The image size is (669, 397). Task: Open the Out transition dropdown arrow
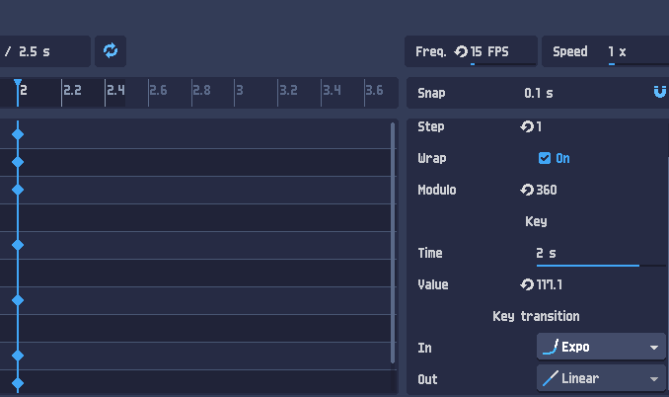point(654,379)
